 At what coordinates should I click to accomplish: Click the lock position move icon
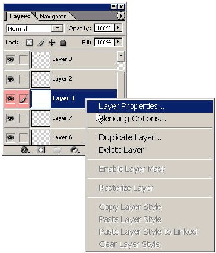point(52,43)
